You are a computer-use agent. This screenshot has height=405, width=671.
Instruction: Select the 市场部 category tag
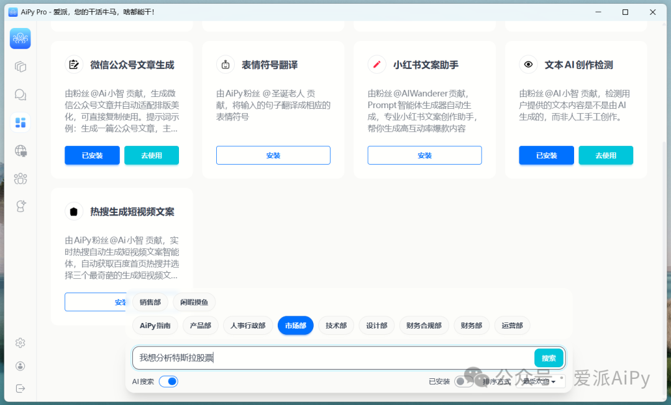coord(295,326)
